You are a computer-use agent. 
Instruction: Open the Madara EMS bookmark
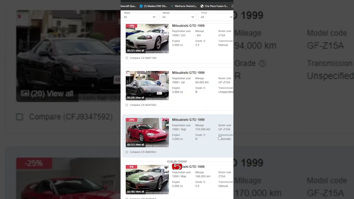pyautogui.click(x=153, y=6)
